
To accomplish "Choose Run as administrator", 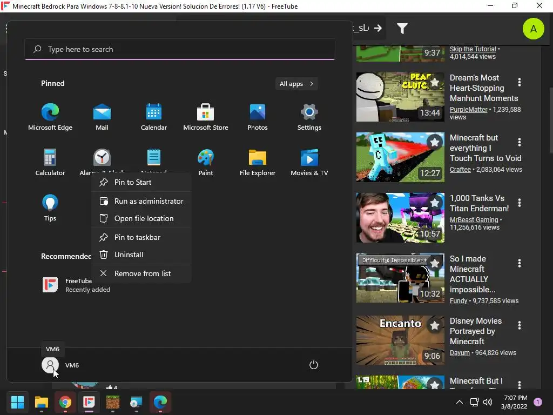I will (141, 201).
